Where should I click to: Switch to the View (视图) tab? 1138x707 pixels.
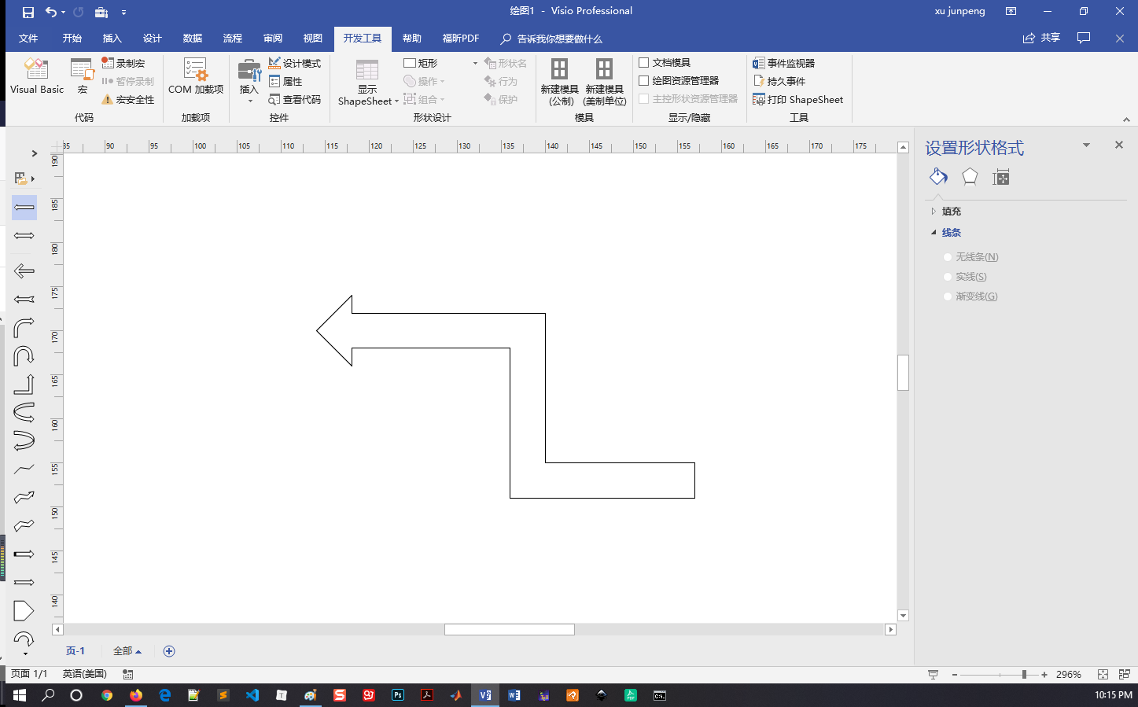pos(313,39)
